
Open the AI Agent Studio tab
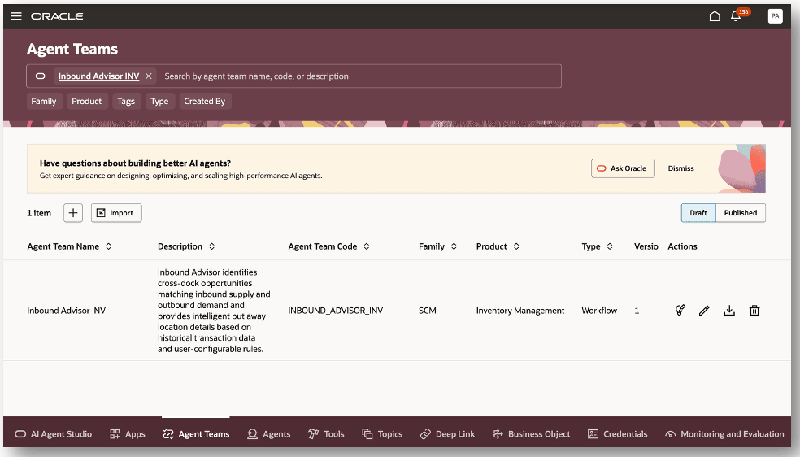[53, 434]
